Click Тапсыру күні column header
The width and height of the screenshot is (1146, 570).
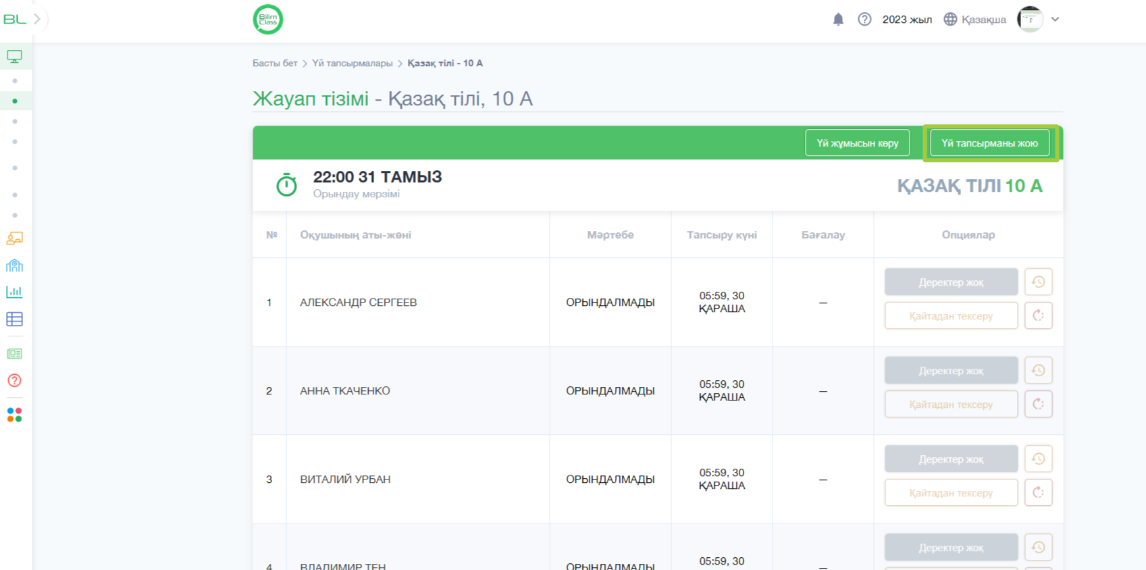pyautogui.click(x=722, y=235)
